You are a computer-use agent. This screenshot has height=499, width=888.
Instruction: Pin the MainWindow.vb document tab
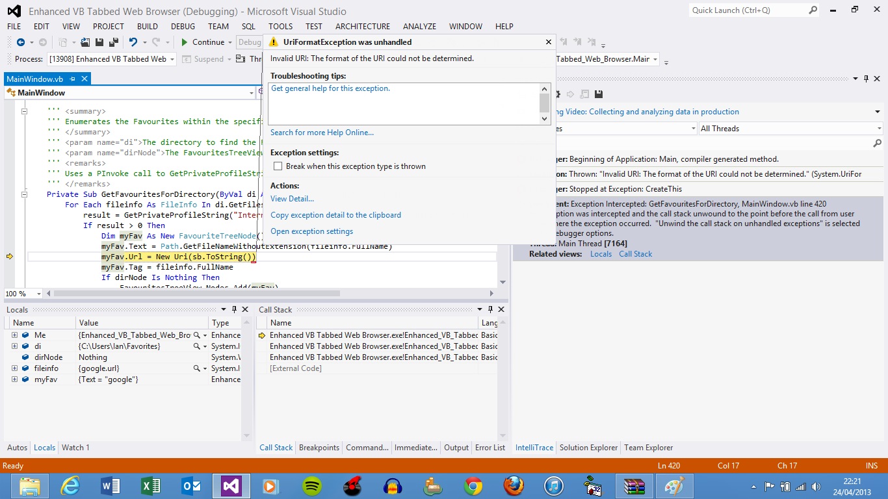[73, 79]
